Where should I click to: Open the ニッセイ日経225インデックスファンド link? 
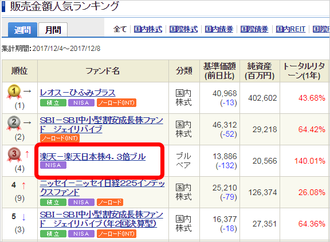pos(102,188)
